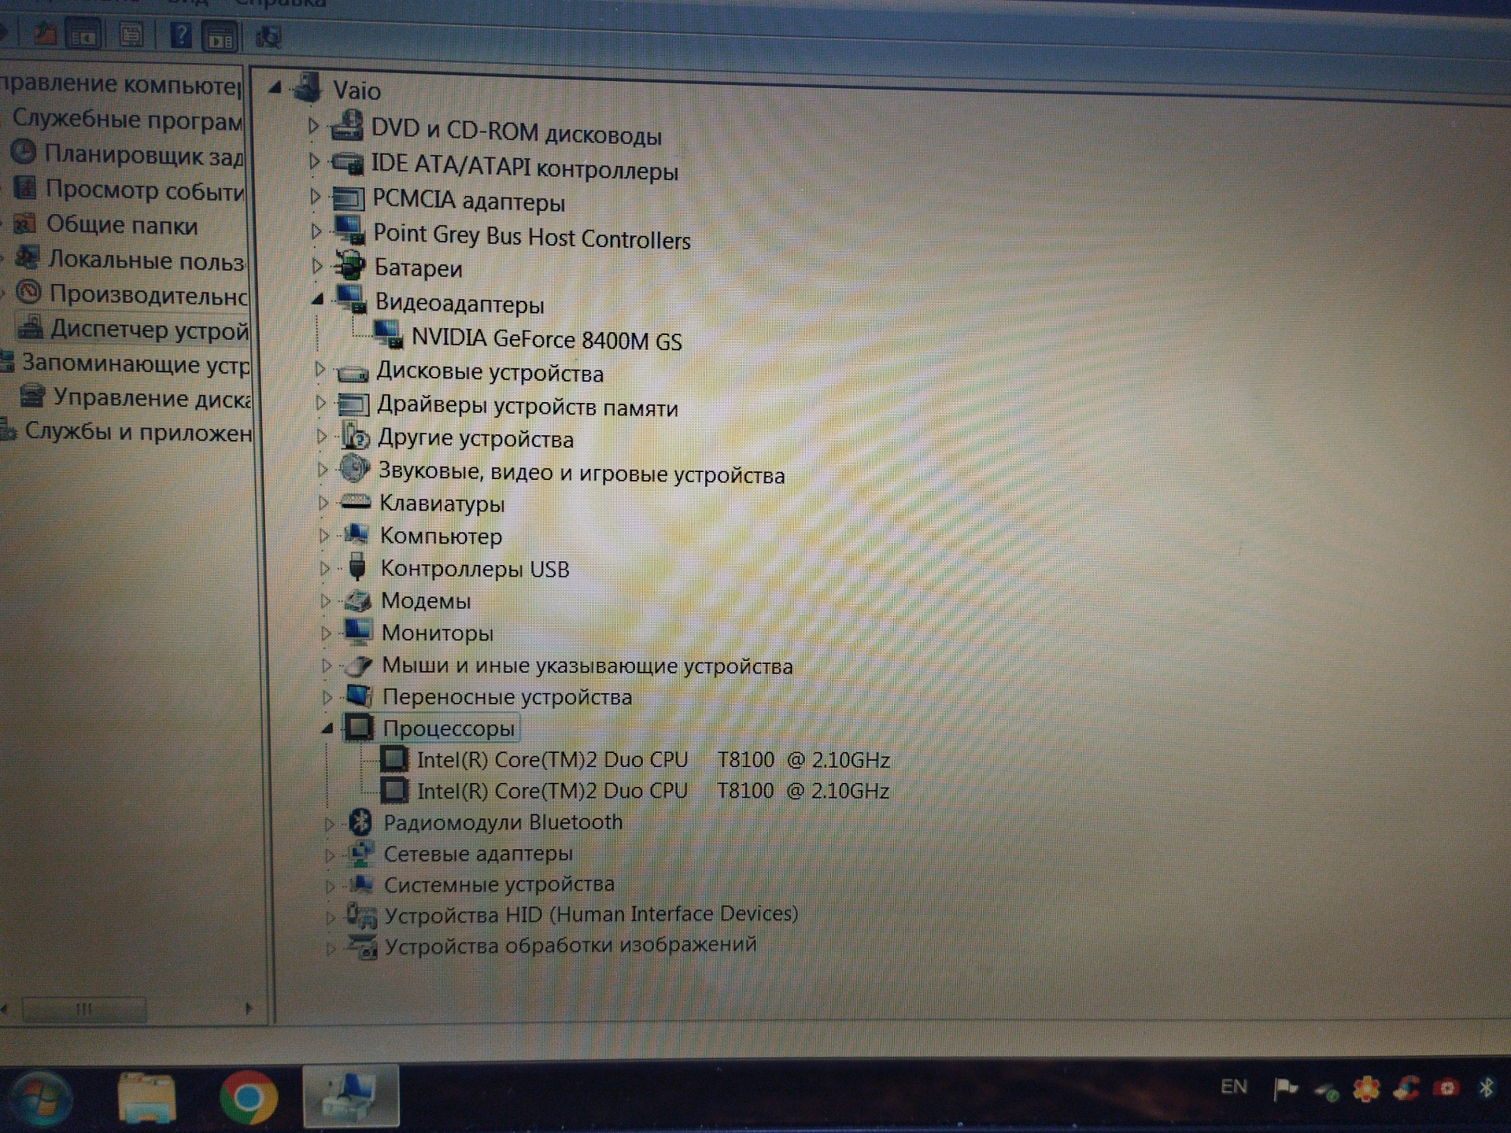1511x1133 pixels.
Task: Expand DVD и CD-ROM дисководы
Action: (313, 126)
